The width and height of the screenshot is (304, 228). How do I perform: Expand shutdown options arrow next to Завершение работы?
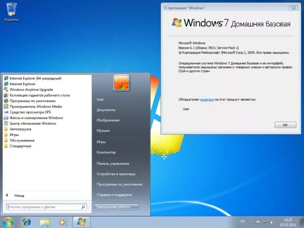coord(135,207)
